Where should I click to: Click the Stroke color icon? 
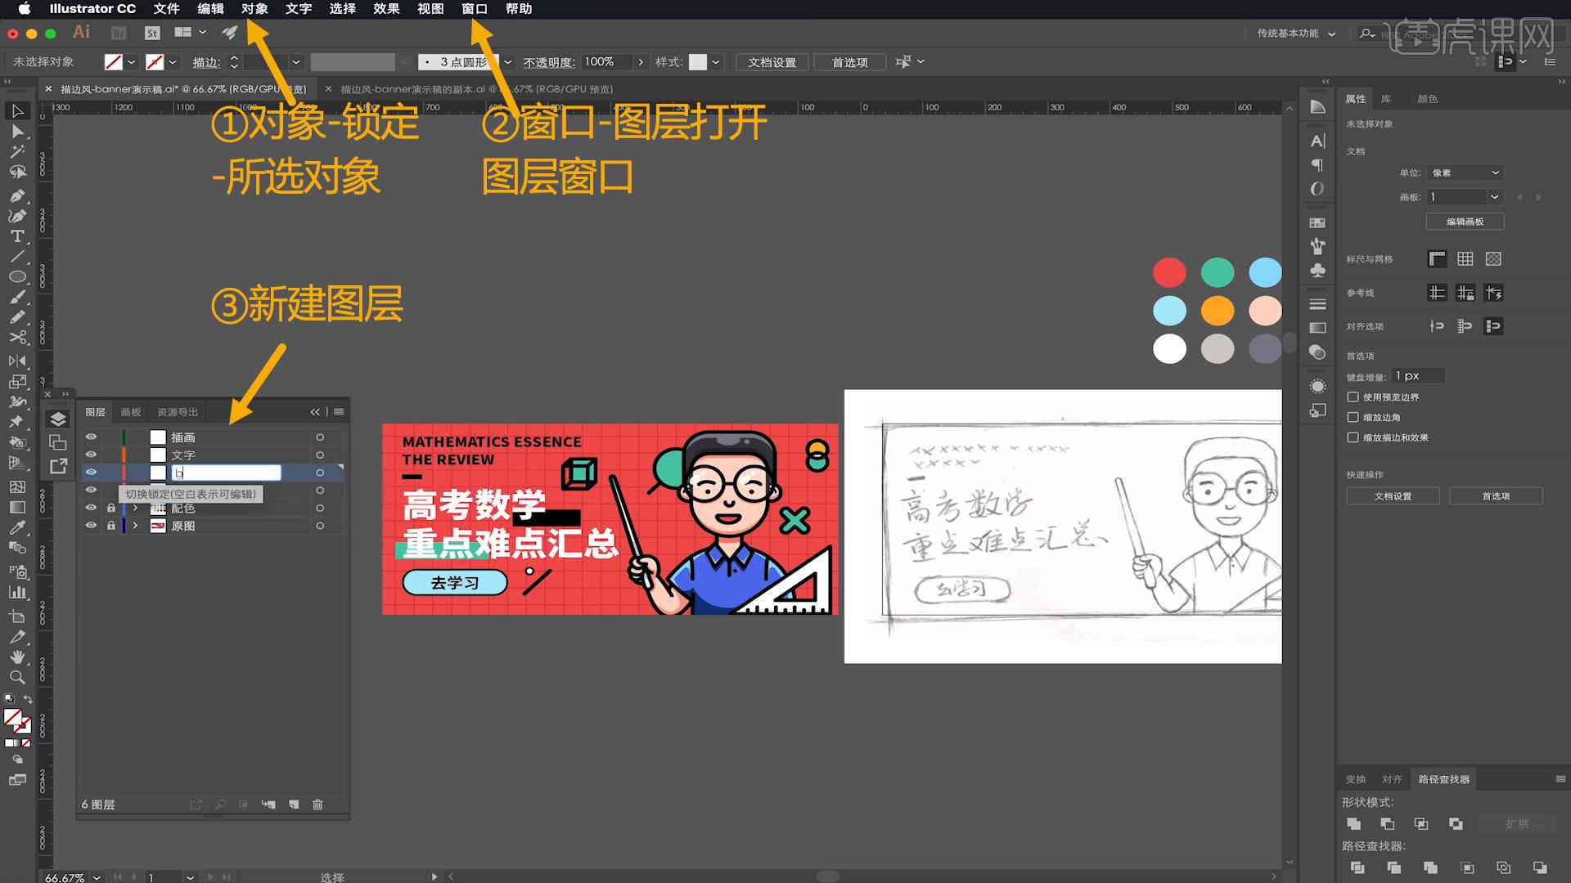click(155, 61)
